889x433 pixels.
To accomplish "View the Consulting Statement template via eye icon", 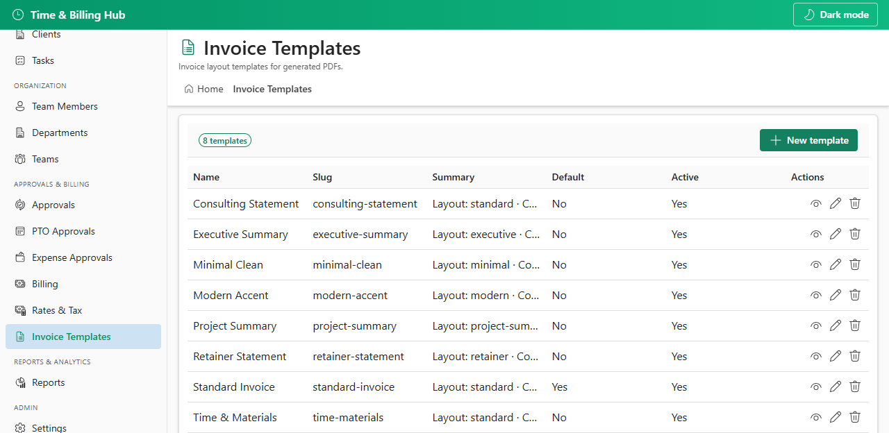I will [x=816, y=204].
